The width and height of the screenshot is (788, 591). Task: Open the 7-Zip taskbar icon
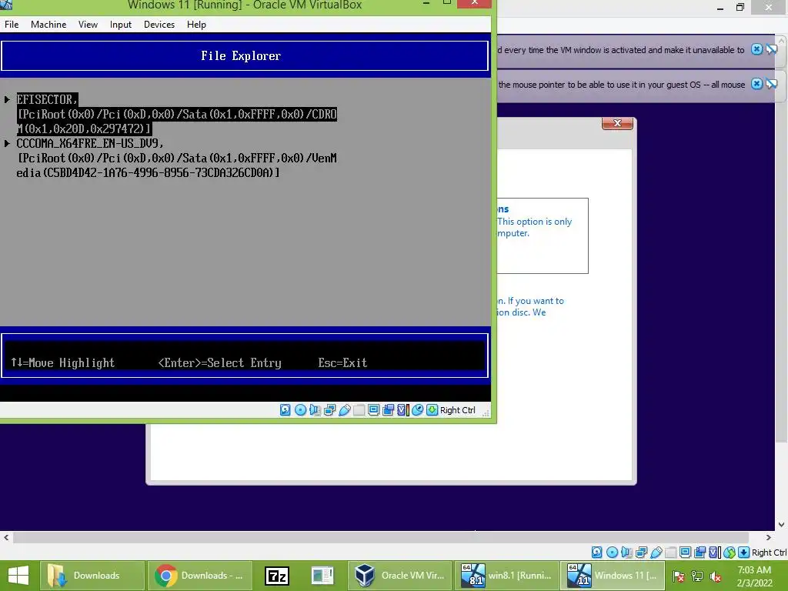point(277,576)
